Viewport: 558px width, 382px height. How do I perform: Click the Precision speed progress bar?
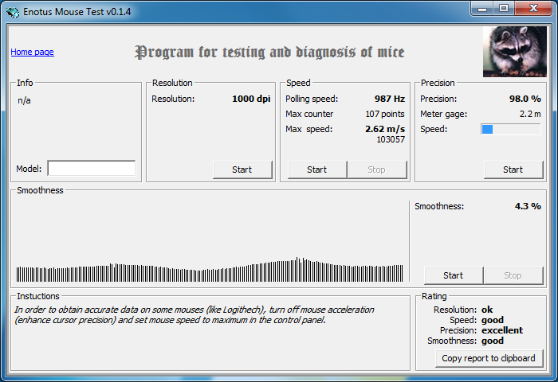(511, 130)
